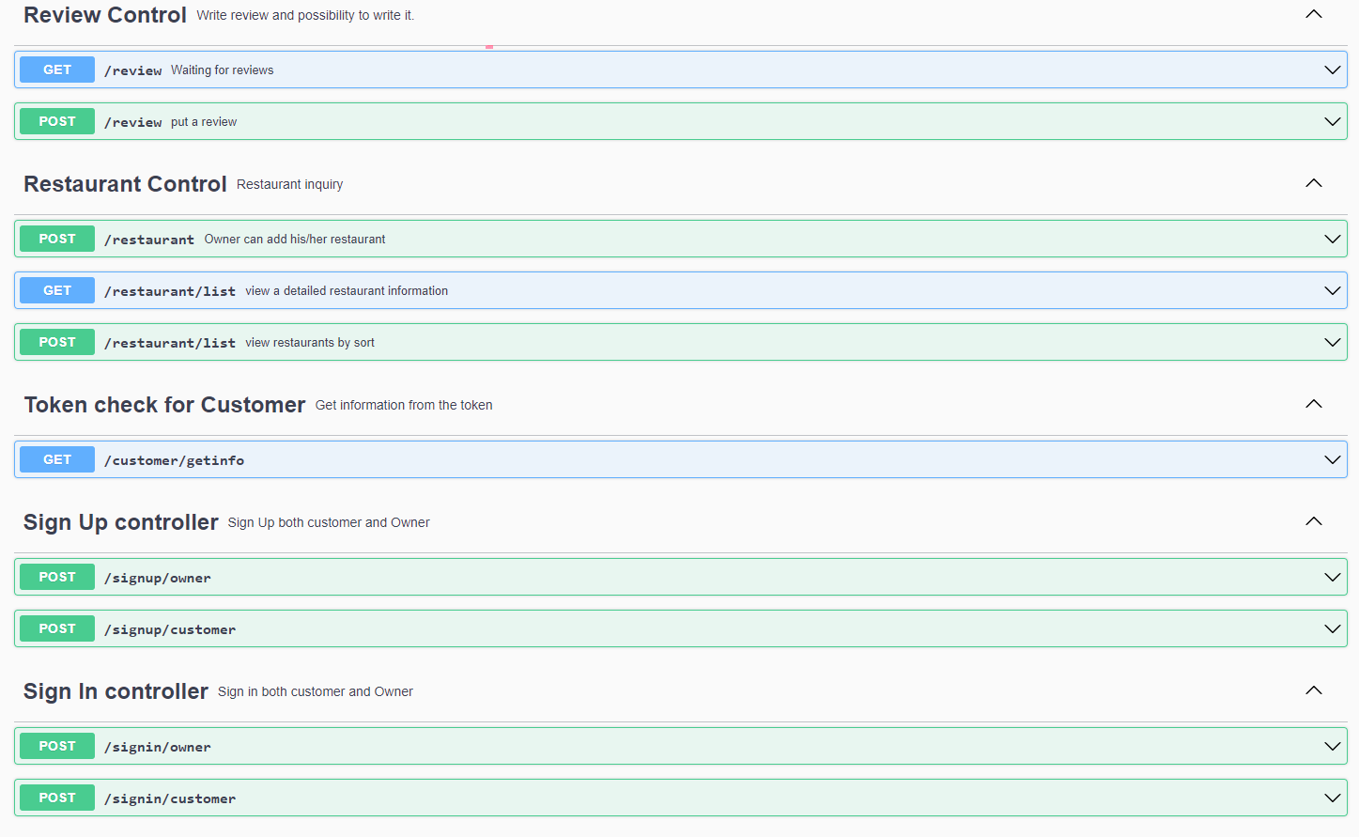The width and height of the screenshot is (1359, 837).
Task: Open the Sign Up controller heading
Action: pos(120,522)
